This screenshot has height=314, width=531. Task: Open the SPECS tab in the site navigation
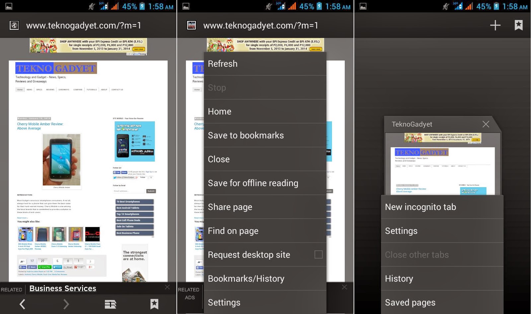pos(39,90)
